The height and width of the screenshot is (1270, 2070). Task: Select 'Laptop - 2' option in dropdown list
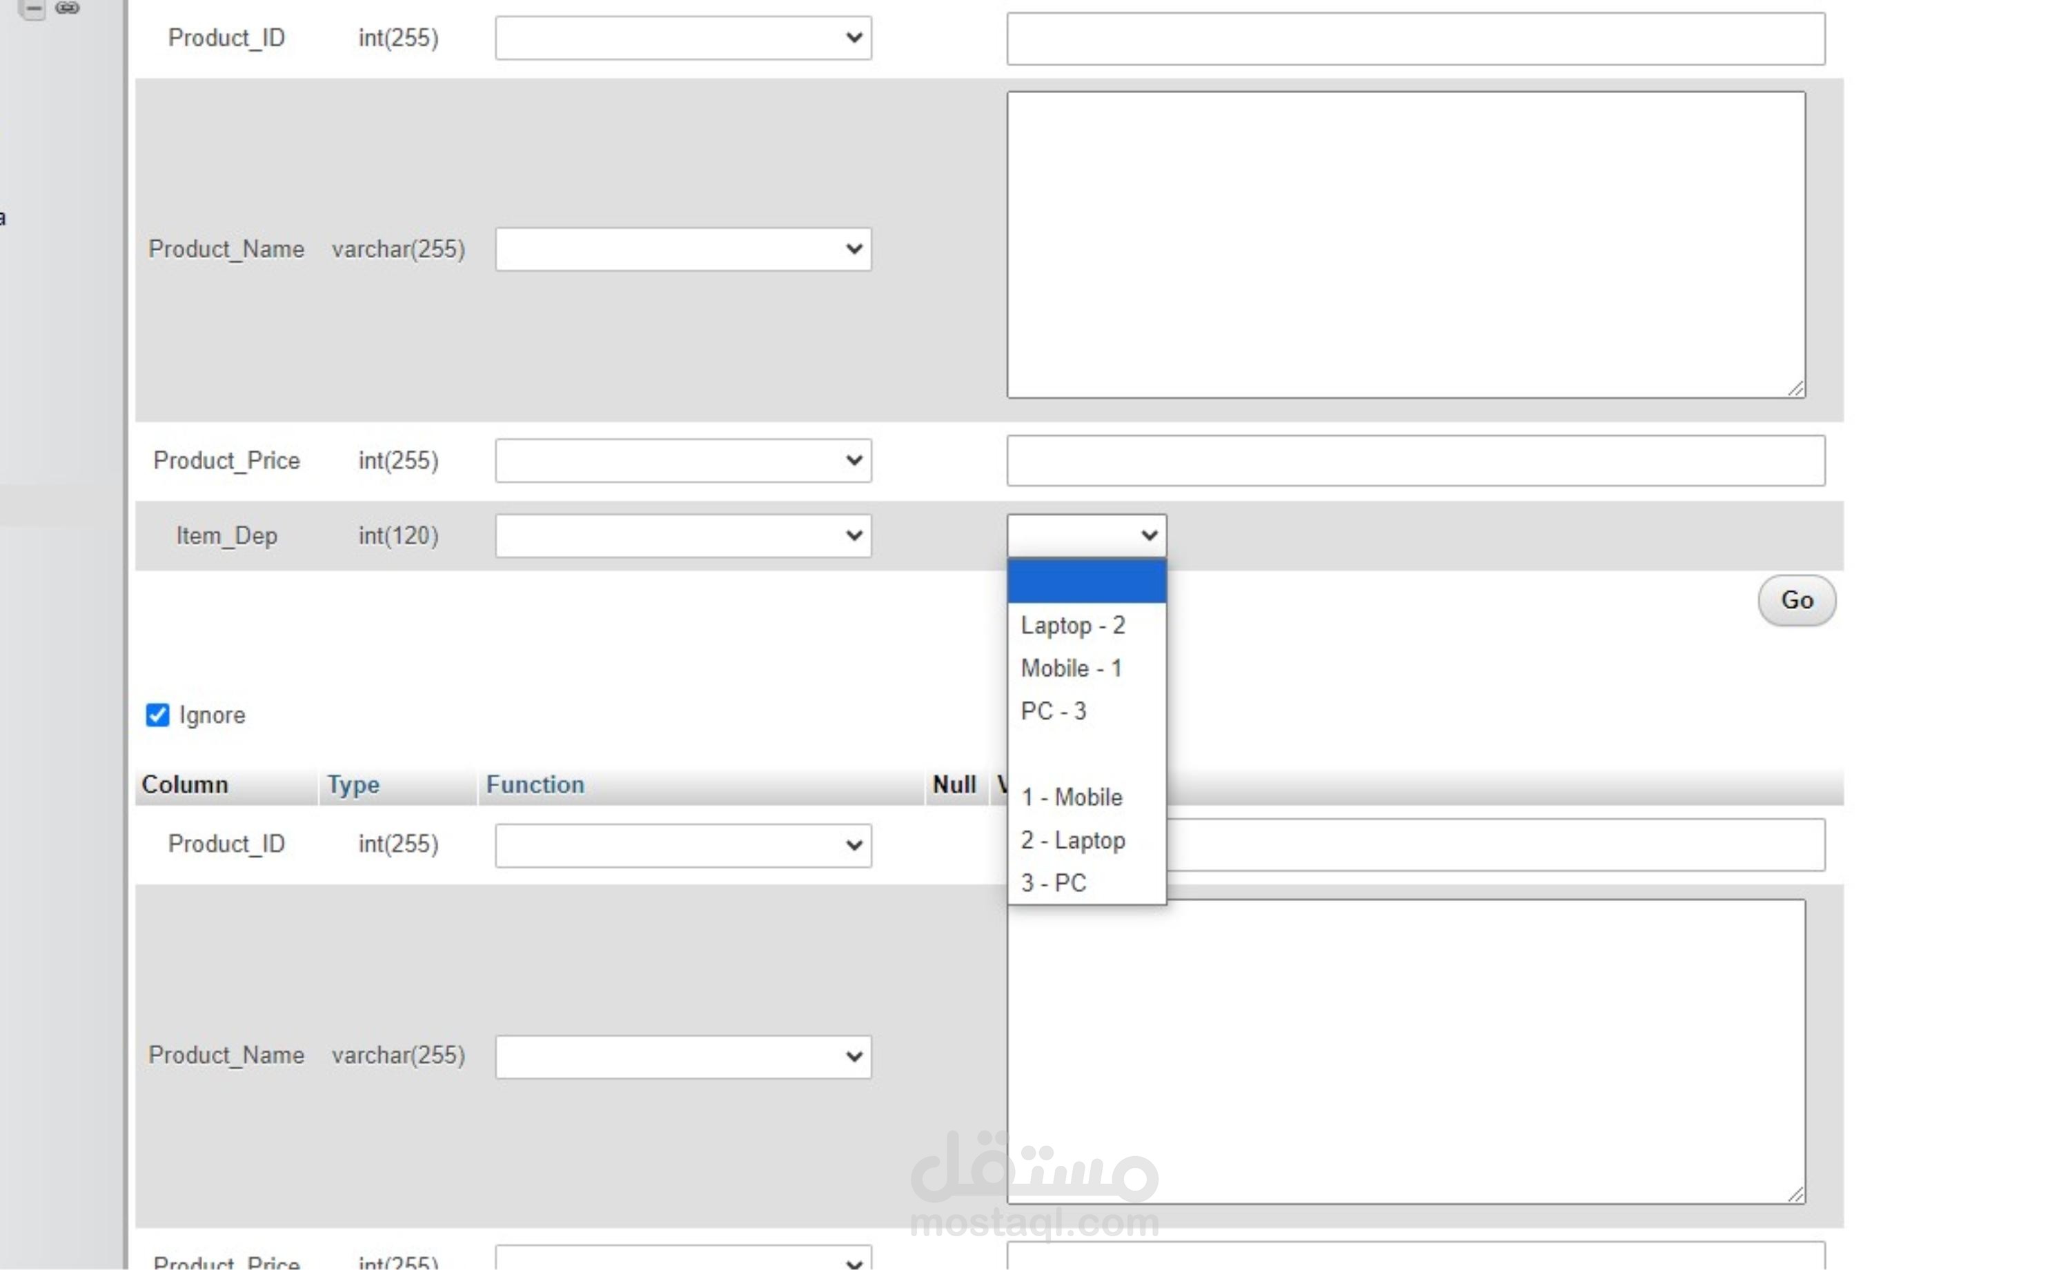[1073, 626]
